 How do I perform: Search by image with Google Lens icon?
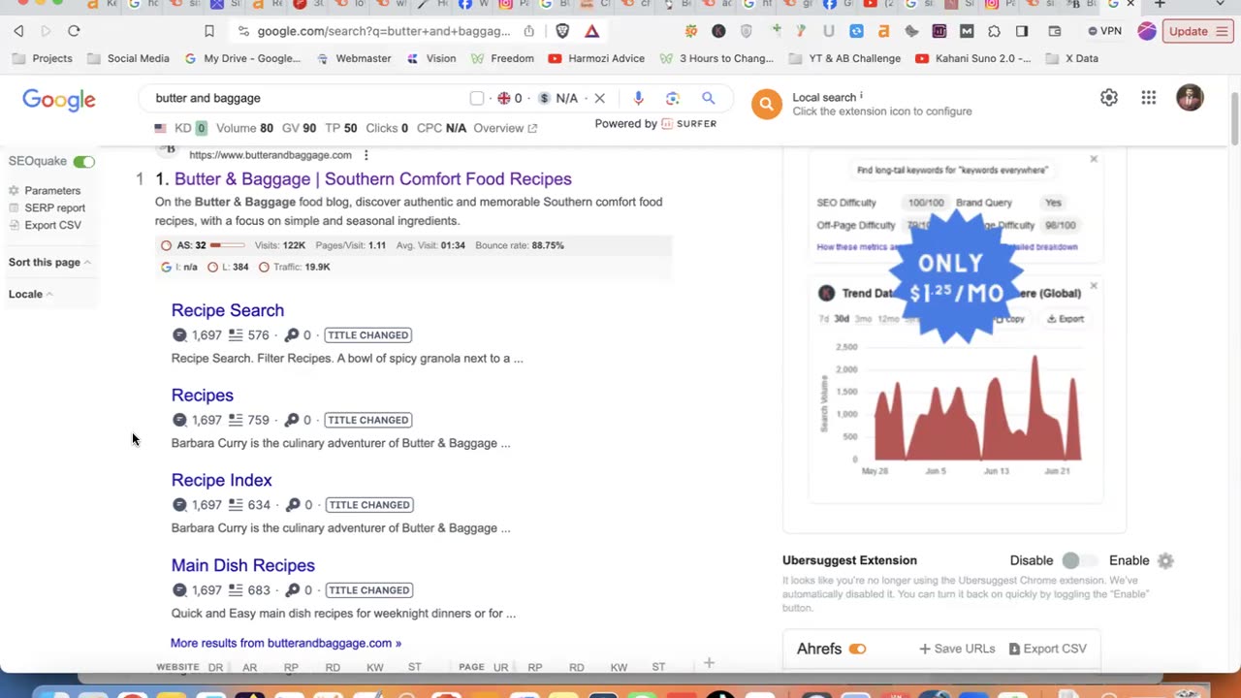673,98
